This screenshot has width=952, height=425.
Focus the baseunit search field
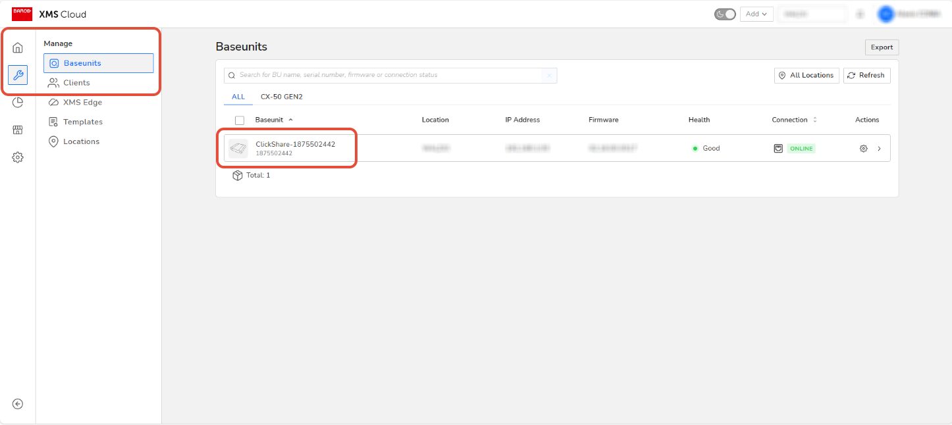[x=390, y=75]
